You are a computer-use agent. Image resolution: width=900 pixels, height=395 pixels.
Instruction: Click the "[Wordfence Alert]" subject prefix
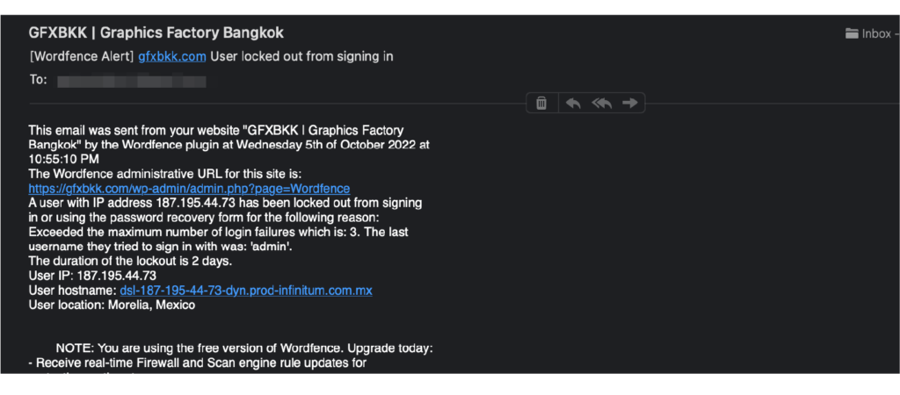[x=82, y=56]
